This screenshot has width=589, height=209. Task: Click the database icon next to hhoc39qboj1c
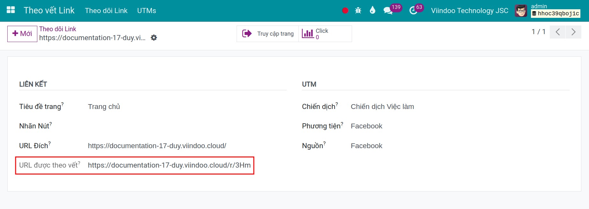tap(534, 13)
